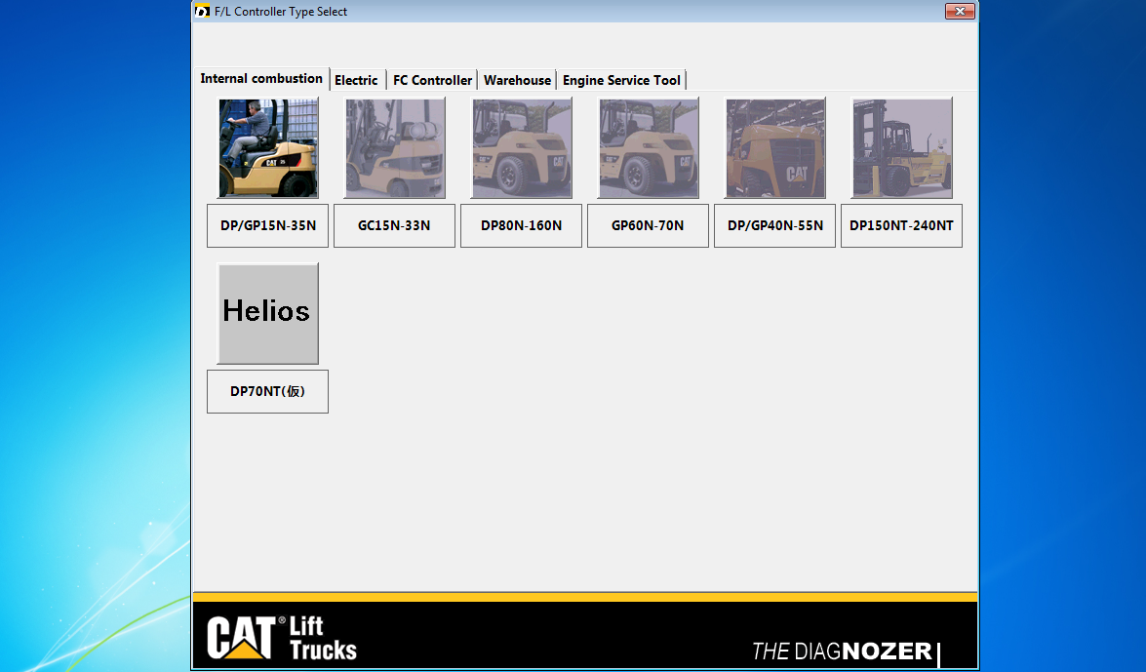Click the DP80N-160N button
This screenshot has height=672, width=1146.
[x=521, y=226]
